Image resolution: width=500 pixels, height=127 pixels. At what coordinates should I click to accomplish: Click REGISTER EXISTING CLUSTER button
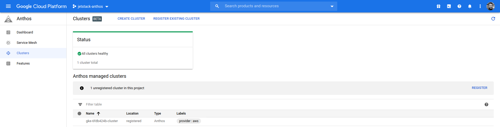click(x=176, y=19)
